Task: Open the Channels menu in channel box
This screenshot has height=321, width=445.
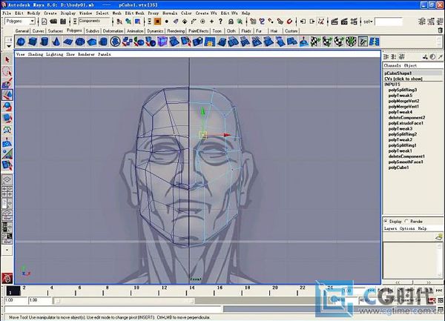Action: pyautogui.click(x=392, y=65)
